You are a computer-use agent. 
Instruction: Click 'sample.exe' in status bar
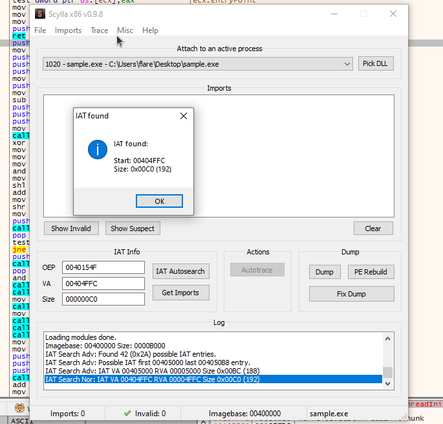point(329,414)
